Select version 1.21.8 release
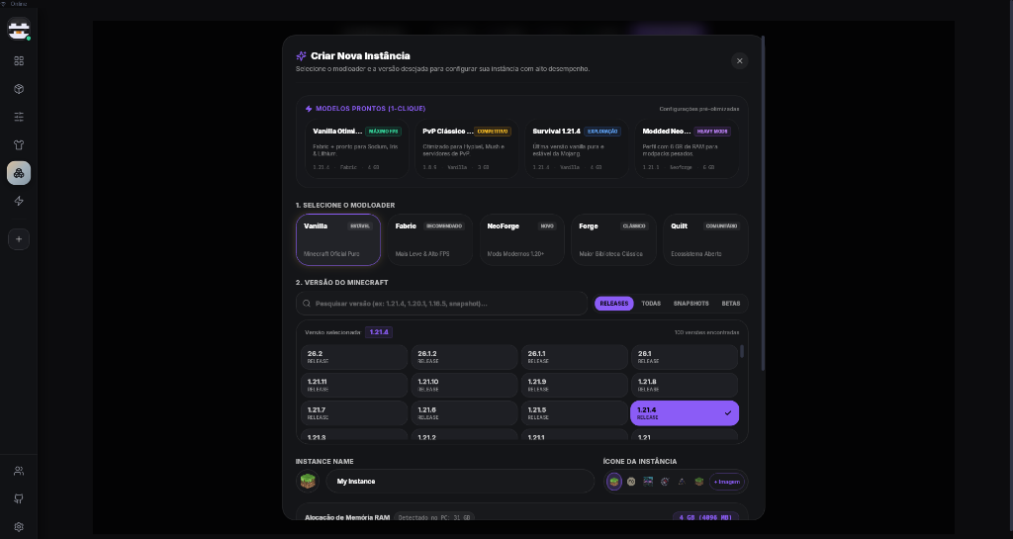The height and width of the screenshot is (539, 1013). click(685, 386)
